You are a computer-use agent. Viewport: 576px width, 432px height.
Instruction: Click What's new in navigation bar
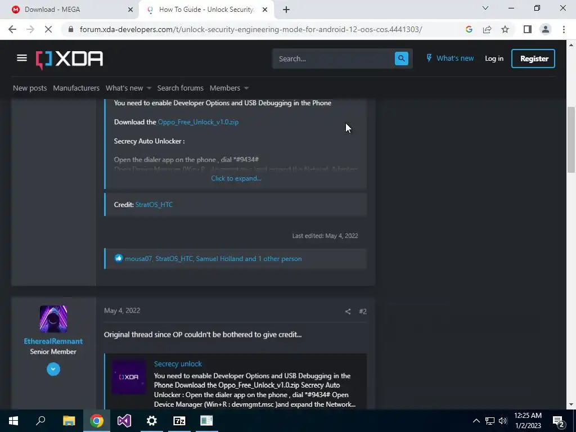click(124, 88)
